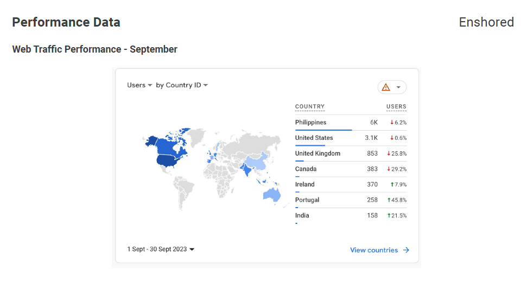Click the 29.2% decrease indicator
This screenshot has width=527, height=296.
coord(397,169)
